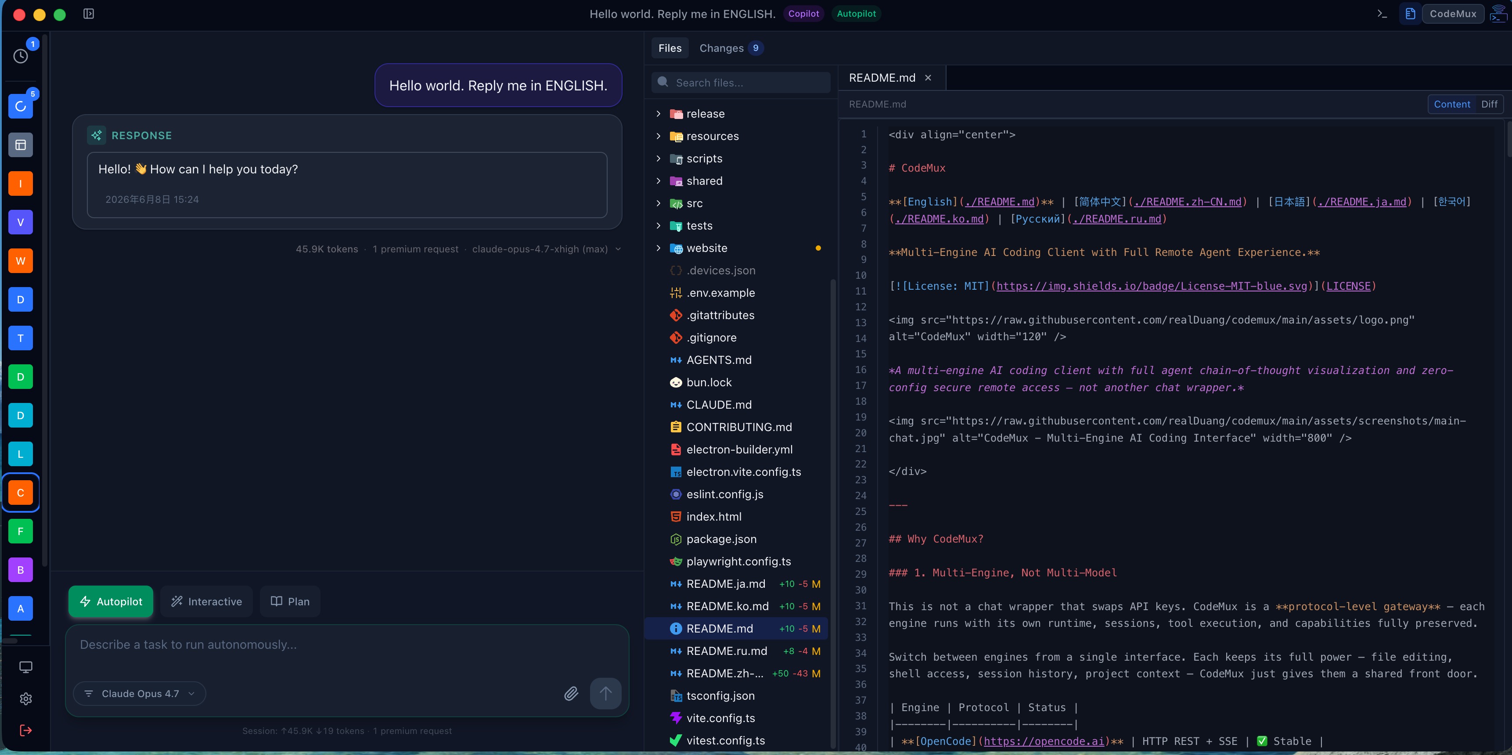
Task: Open AGENTS.md in the file tree
Action: pos(737,360)
